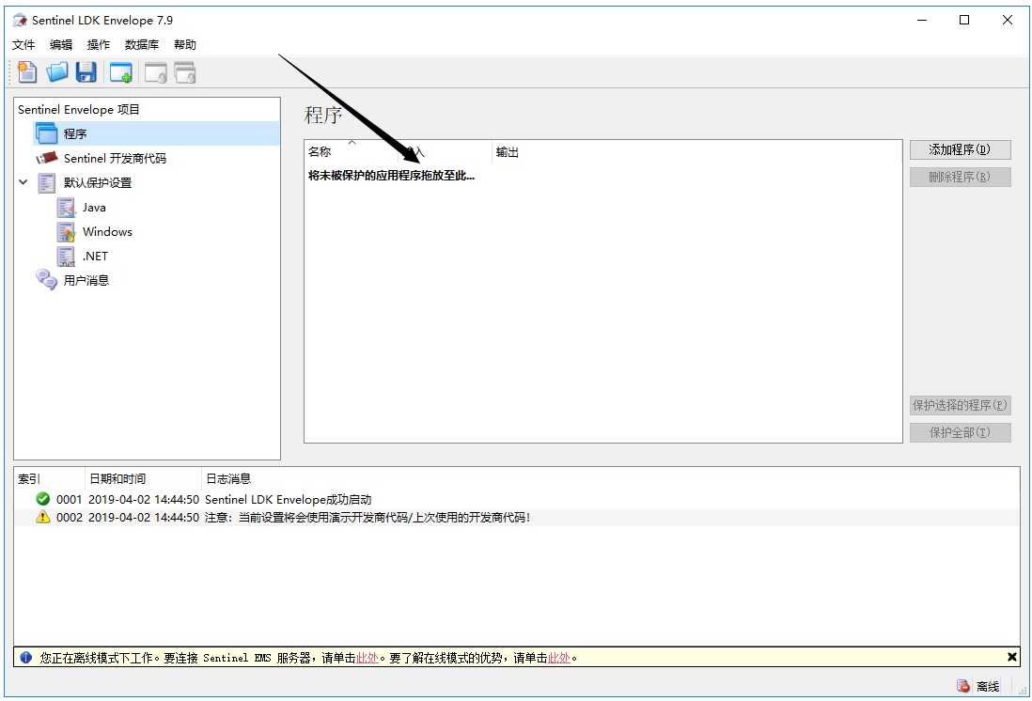
Task: Open the Windows protection settings
Action: pos(107,232)
